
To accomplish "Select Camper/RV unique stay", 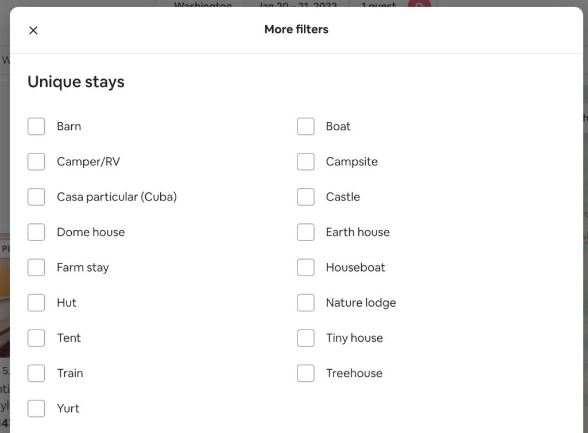I will tap(36, 161).
